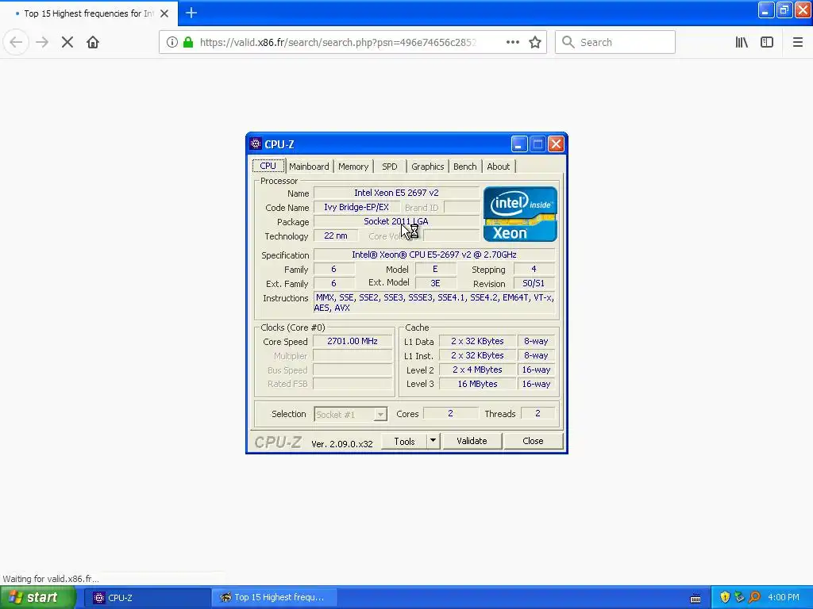This screenshot has width=813, height=609.
Task: Click the Firefox forward arrow
Action: click(x=42, y=43)
